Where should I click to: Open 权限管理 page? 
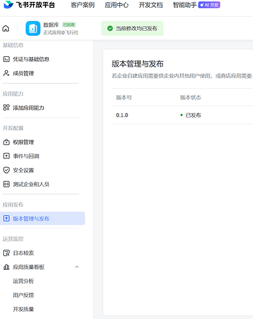pos(23,142)
